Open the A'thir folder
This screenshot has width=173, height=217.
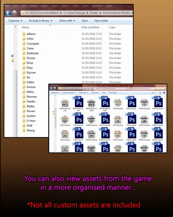tap(28, 39)
